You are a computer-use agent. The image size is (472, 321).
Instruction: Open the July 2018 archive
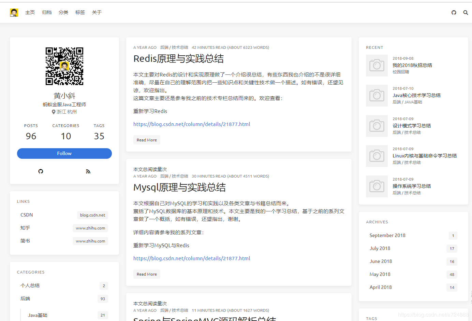click(380, 248)
